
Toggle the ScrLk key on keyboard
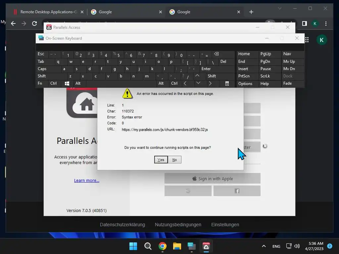(270, 76)
